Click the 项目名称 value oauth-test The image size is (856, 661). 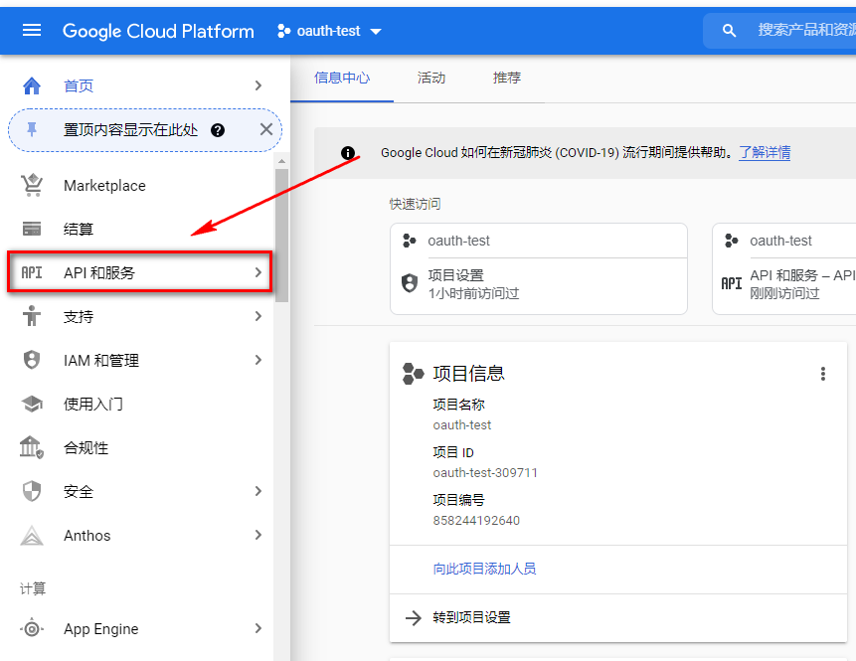[462, 424]
